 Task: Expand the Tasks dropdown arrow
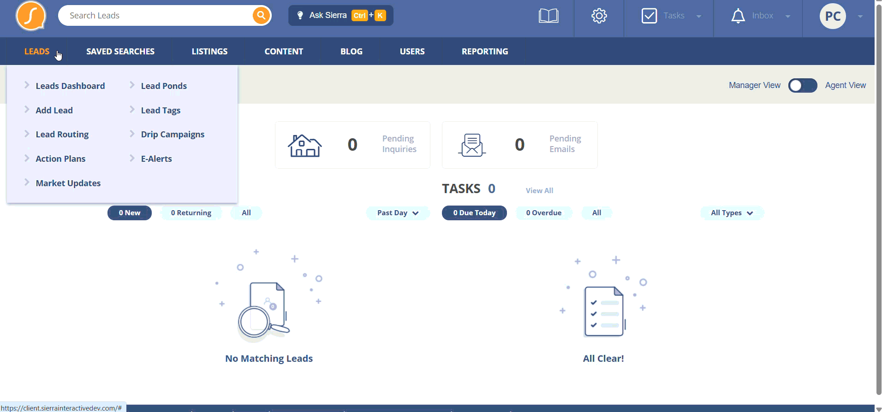click(699, 16)
